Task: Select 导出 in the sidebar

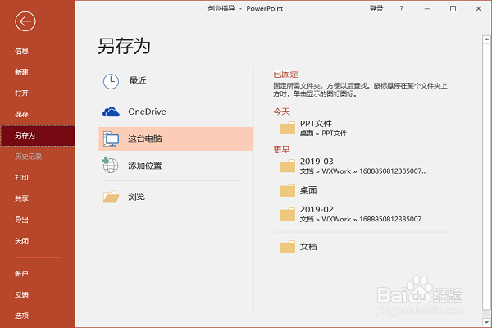Action: (x=21, y=220)
